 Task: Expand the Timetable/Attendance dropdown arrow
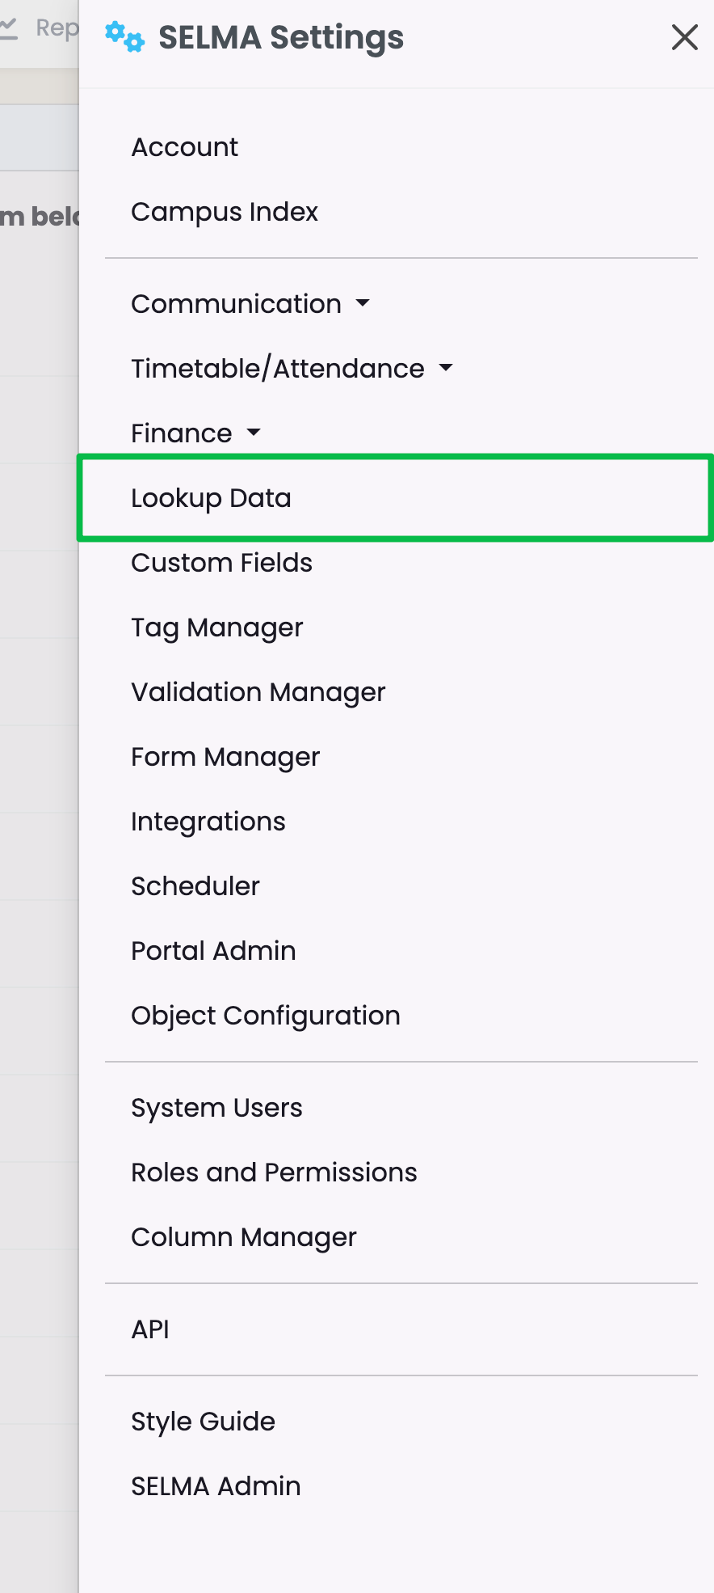click(446, 369)
